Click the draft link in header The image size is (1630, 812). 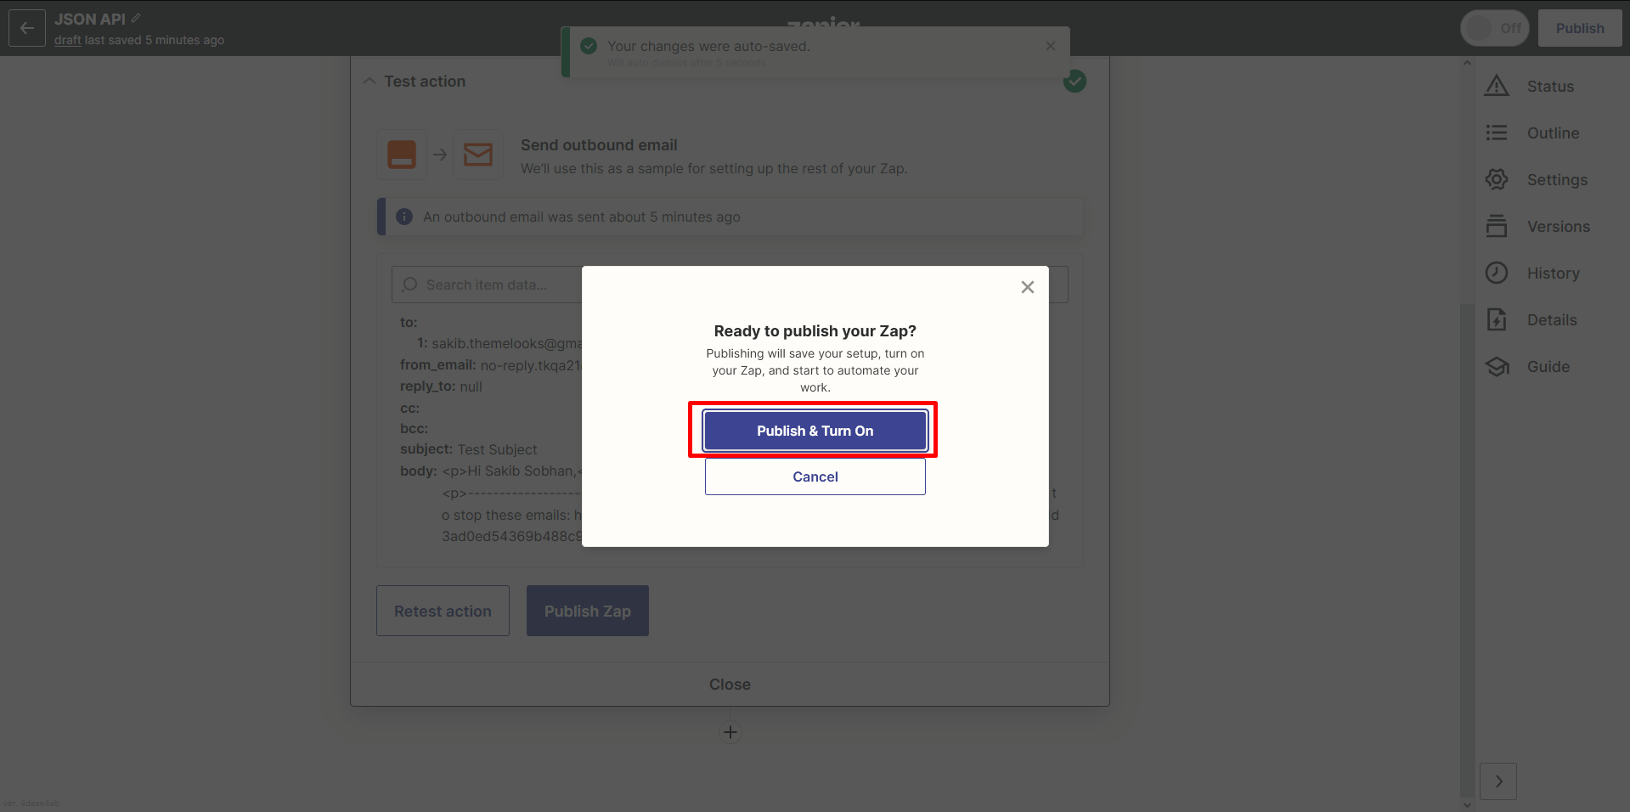point(68,40)
